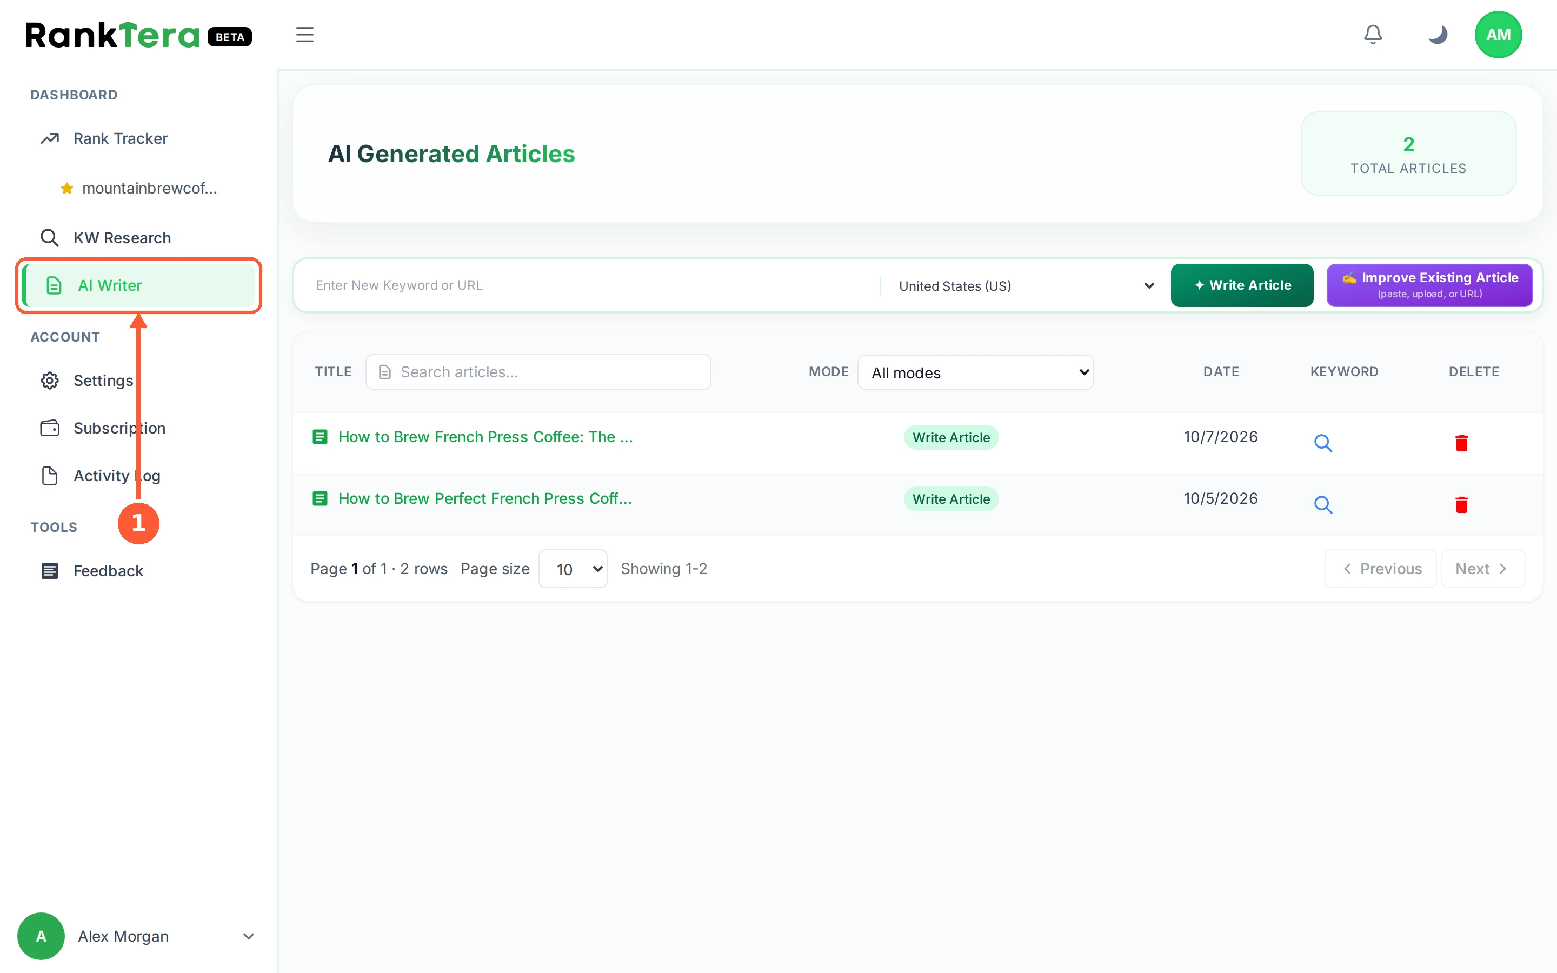The image size is (1557, 973).
Task: Select the mountainbrewcof... starred project
Action: click(x=138, y=188)
